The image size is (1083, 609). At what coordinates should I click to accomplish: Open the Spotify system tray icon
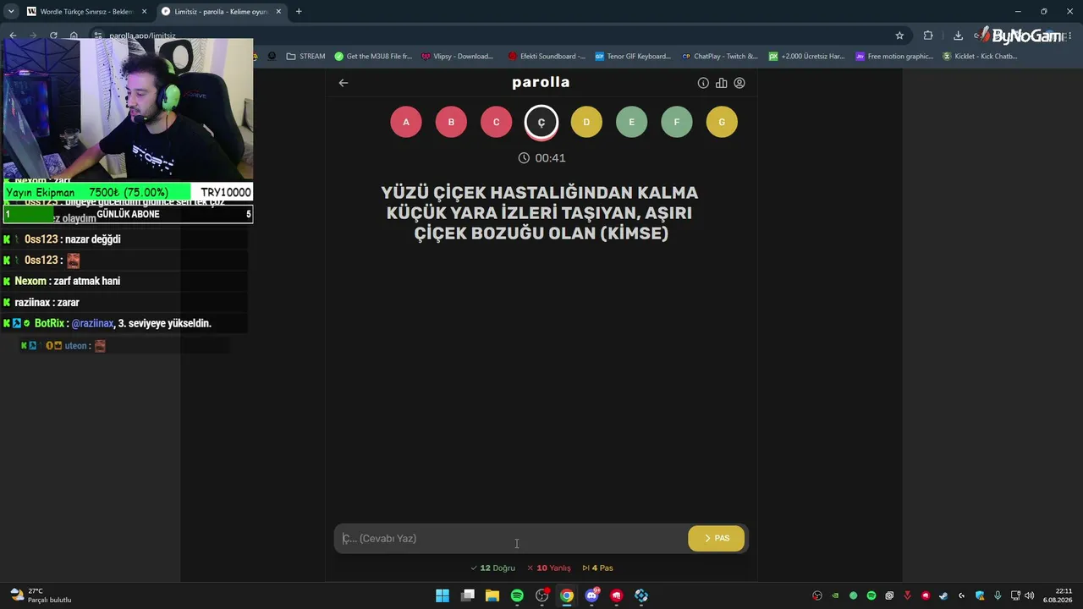click(x=871, y=595)
